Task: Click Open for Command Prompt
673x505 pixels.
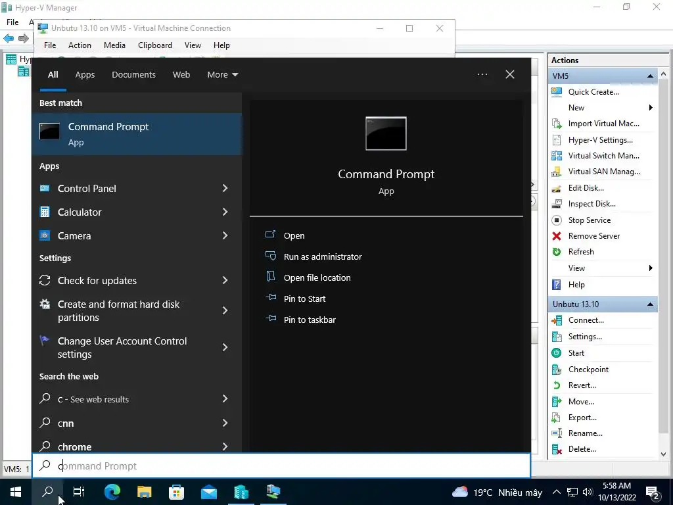Action: pyautogui.click(x=294, y=236)
